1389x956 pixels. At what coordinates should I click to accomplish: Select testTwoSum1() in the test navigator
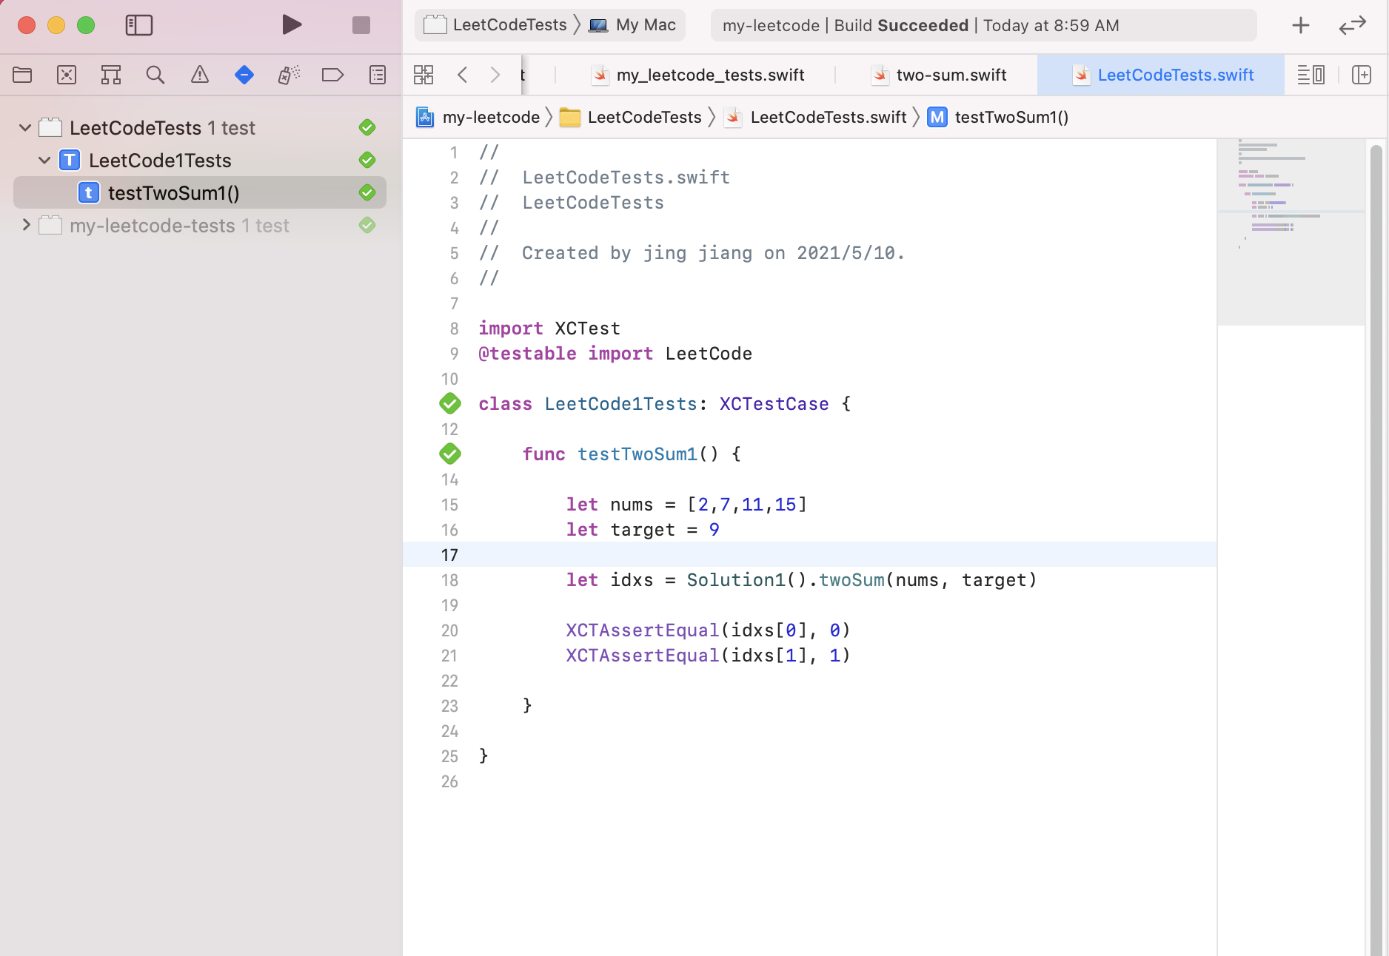coord(200,192)
